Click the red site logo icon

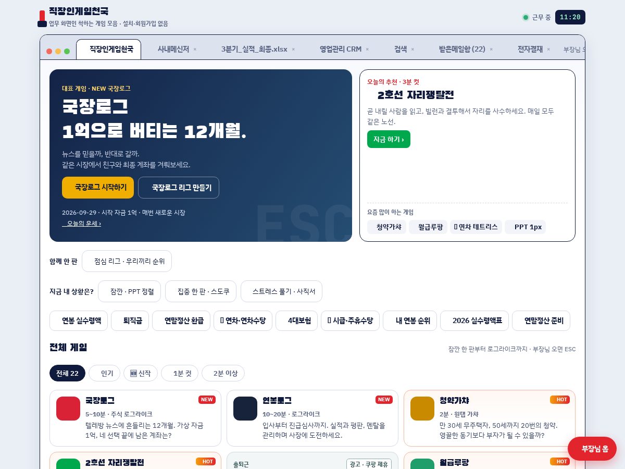click(42, 19)
